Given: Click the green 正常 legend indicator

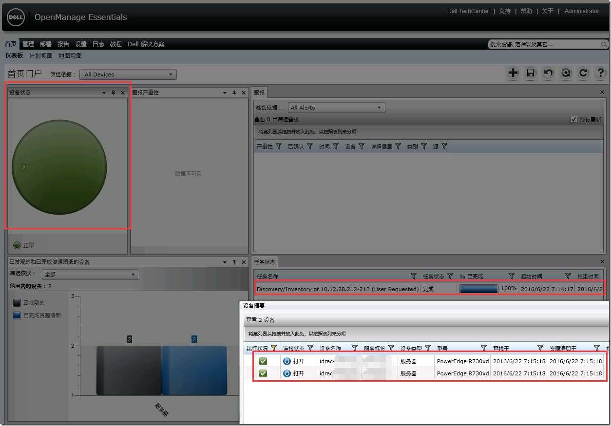Looking at the screenshot, I should 17,245.
